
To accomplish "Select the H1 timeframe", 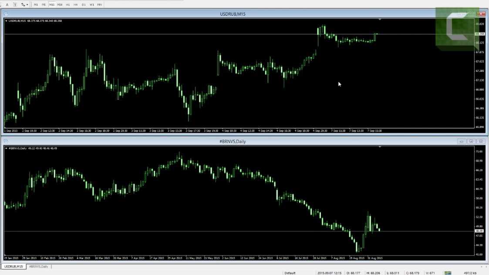I will (68, 4).
